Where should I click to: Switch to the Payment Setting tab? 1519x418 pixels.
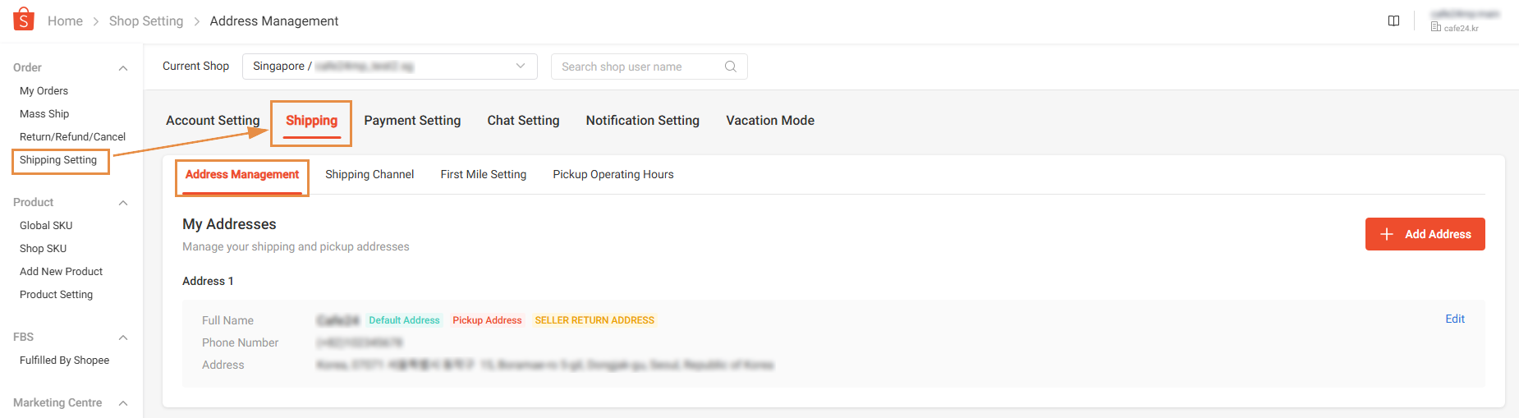tap(412, 121)
